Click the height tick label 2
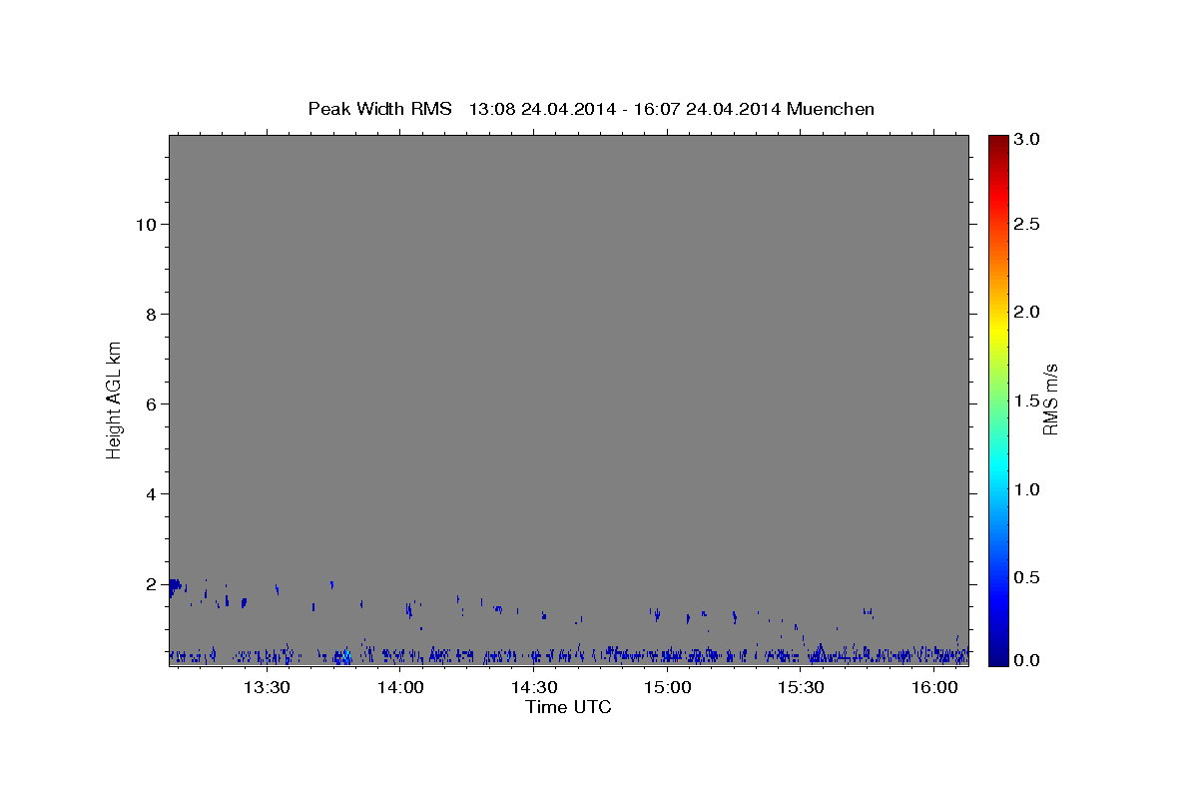Viewport: 1198px width, 799px height. click(149, 583)
